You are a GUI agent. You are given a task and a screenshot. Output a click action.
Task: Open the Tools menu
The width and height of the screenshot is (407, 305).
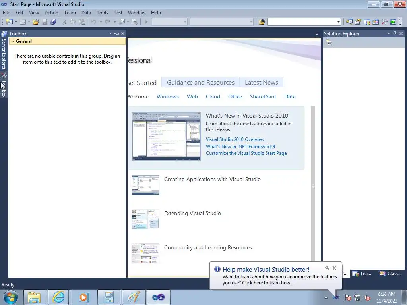102,12
